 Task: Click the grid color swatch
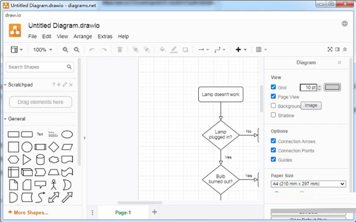(332, 87)
